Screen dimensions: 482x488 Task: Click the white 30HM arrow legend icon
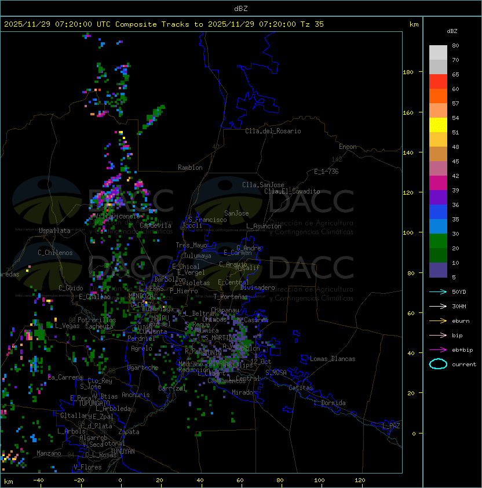tap(438, 306)
